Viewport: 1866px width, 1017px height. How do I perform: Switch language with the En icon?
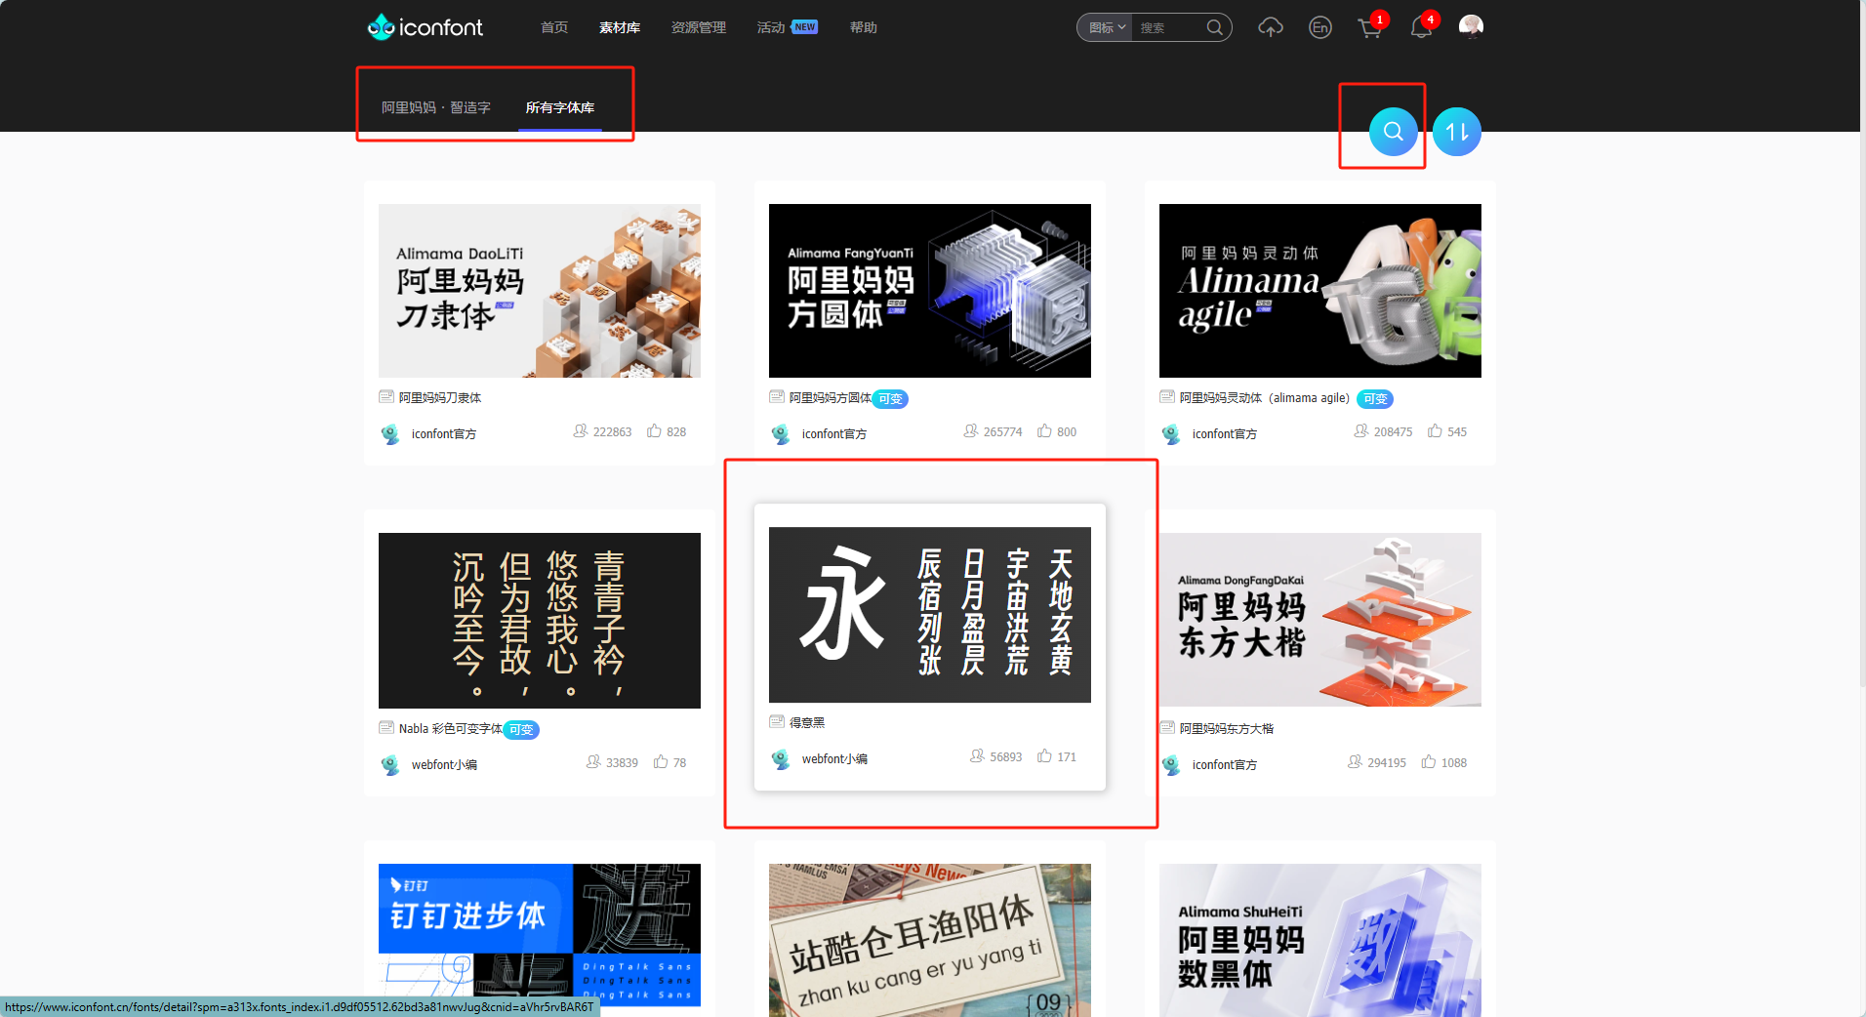[1320, 27]
